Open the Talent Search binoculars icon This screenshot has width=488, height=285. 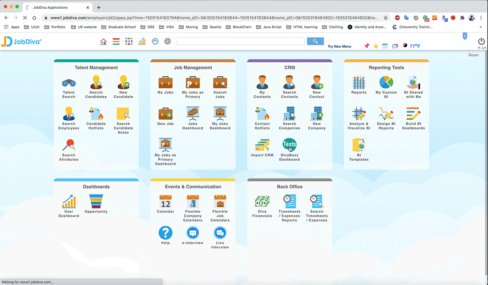tap(69, 83)
